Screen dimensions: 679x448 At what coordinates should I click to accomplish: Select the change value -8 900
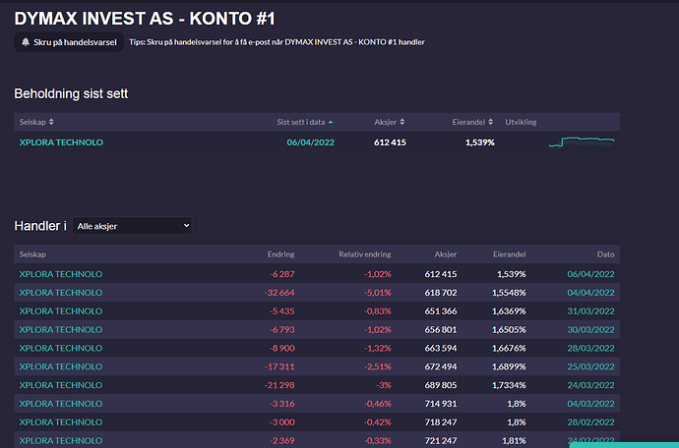tap(281, 348)
